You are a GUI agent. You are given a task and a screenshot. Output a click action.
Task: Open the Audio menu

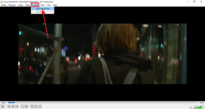point(20,5)
